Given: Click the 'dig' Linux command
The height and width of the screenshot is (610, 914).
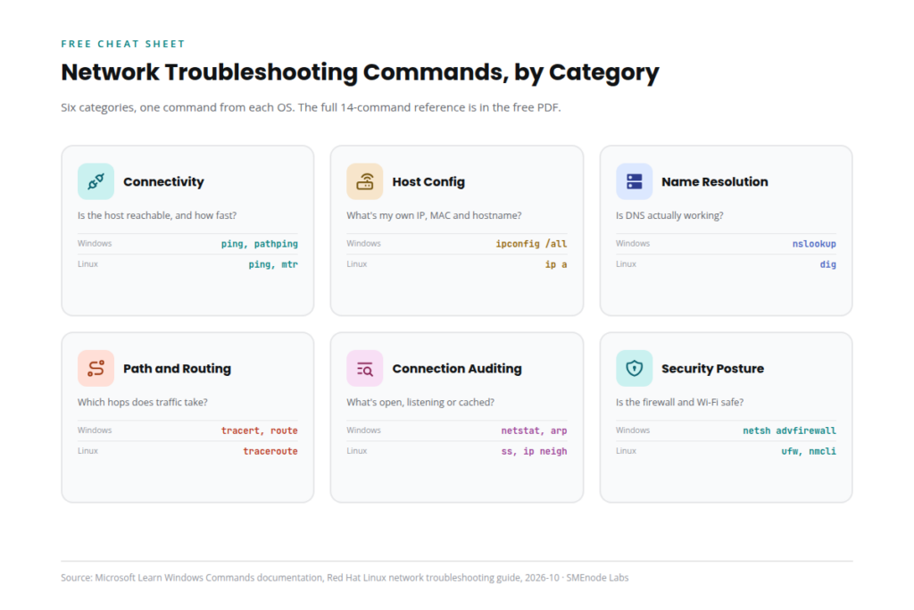Looking at the screenshot, I should coord(828,264).
